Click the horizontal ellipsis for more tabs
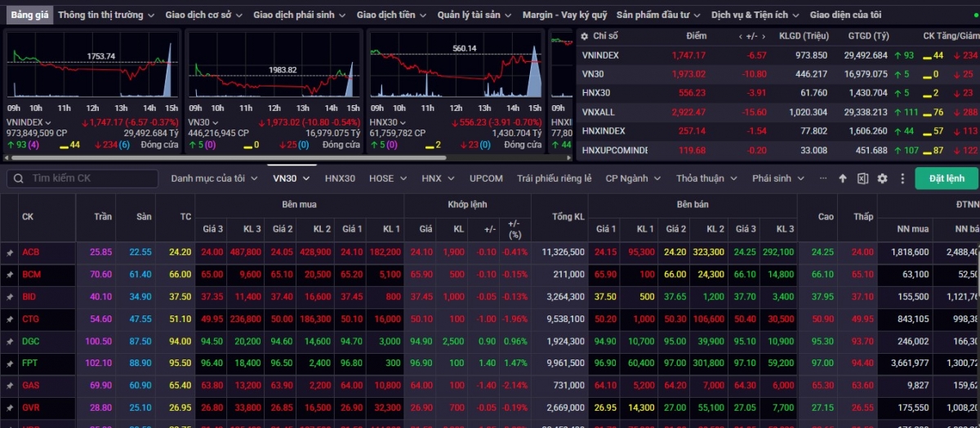980x428 pixels. (x=822, y=179)
